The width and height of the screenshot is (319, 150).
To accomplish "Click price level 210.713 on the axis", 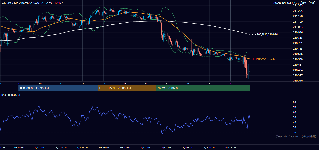I will [298, 49].
